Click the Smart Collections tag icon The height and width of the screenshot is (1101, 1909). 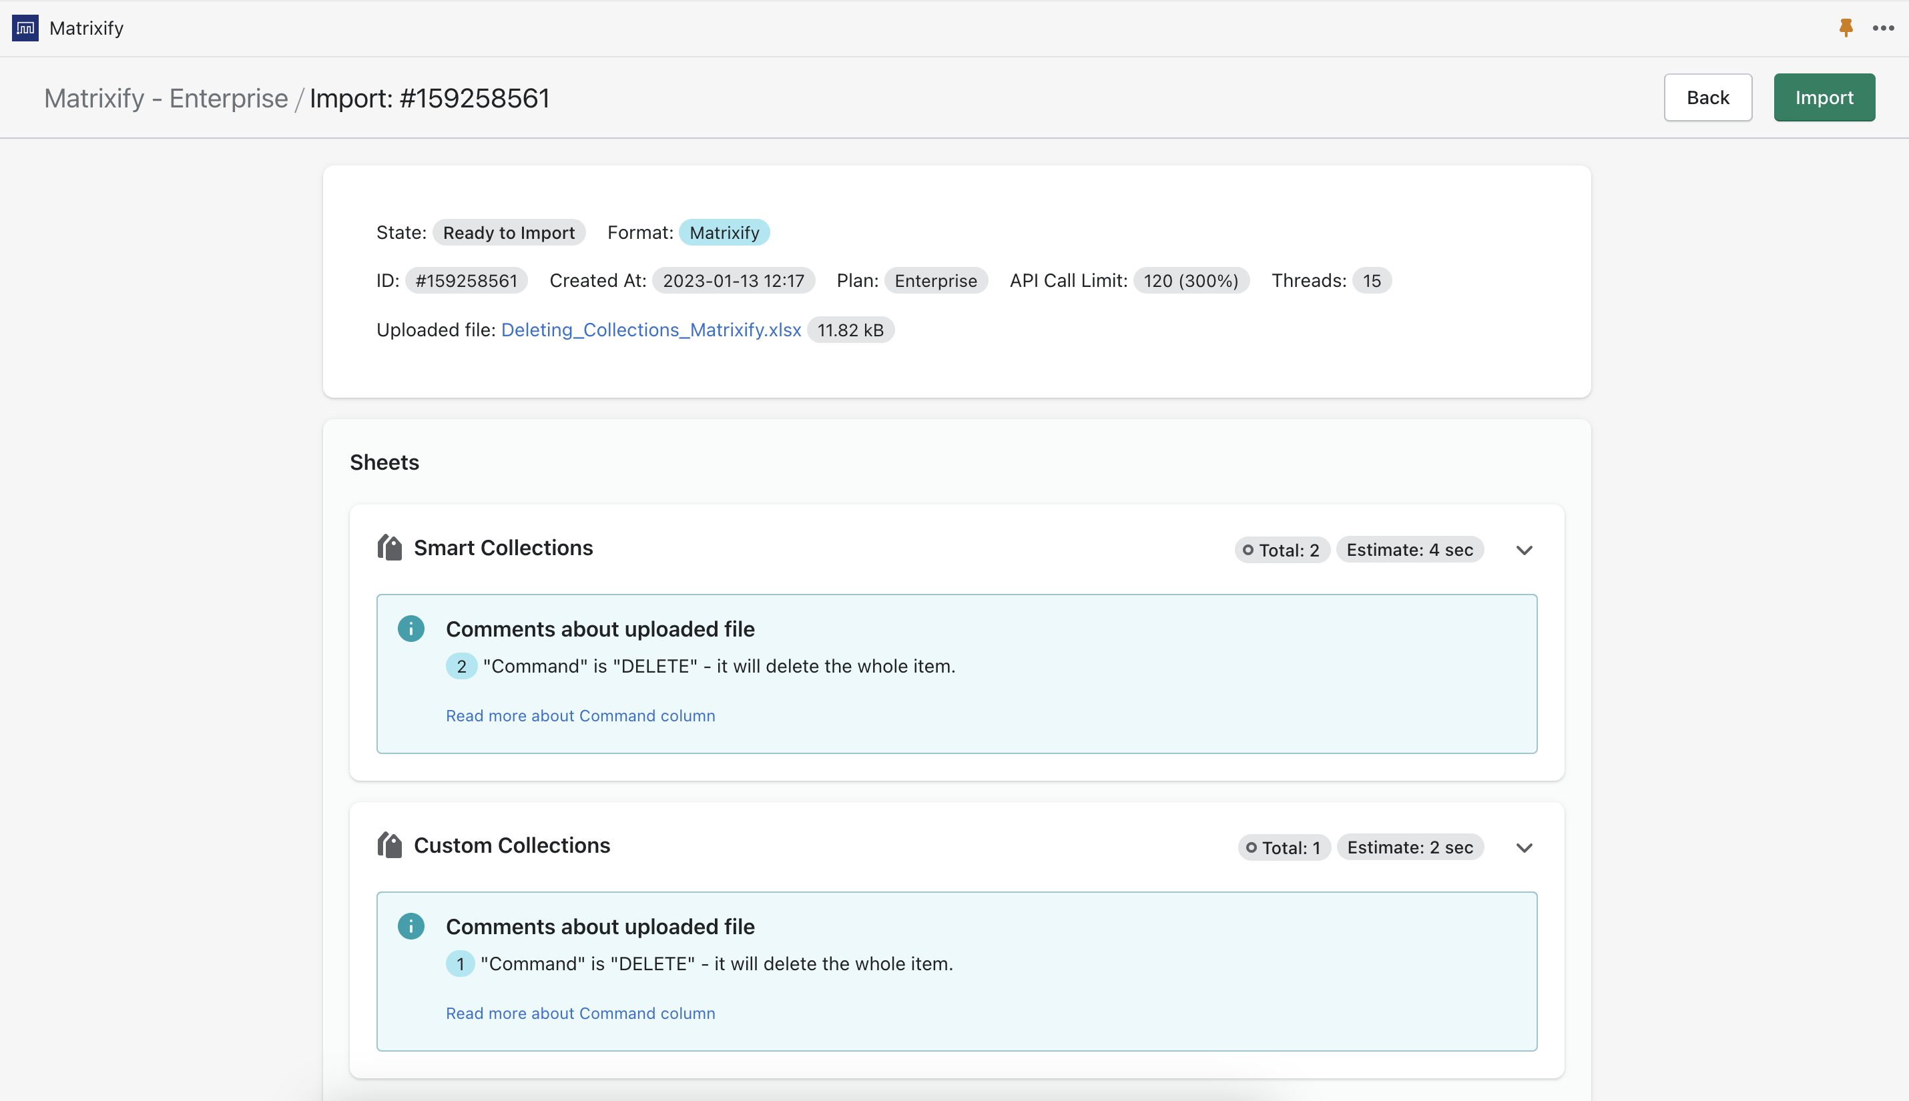click(x=390, y=547)
